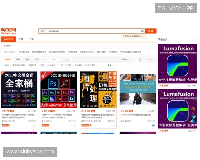The height and width of the screenshot is (160, 200).
Task: Click the maximum price input box
Action: 57,59
